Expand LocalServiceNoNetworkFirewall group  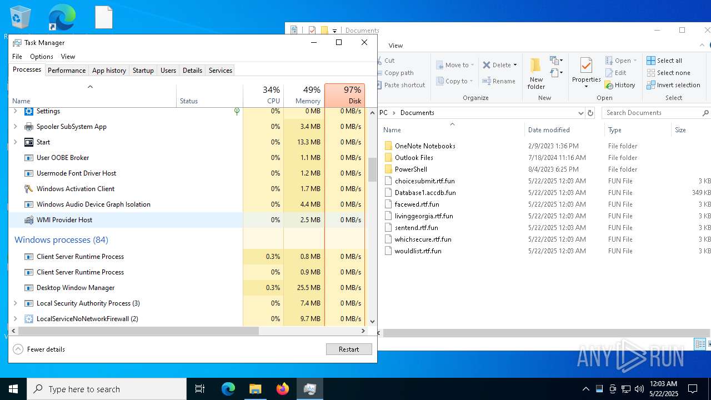[16, 319]
